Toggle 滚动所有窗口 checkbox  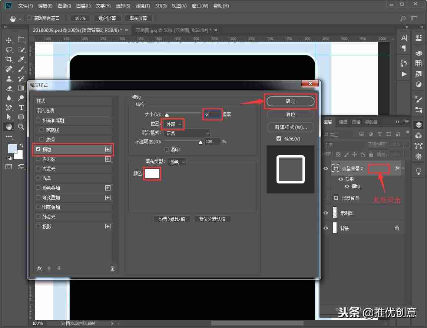coord(29,18)
